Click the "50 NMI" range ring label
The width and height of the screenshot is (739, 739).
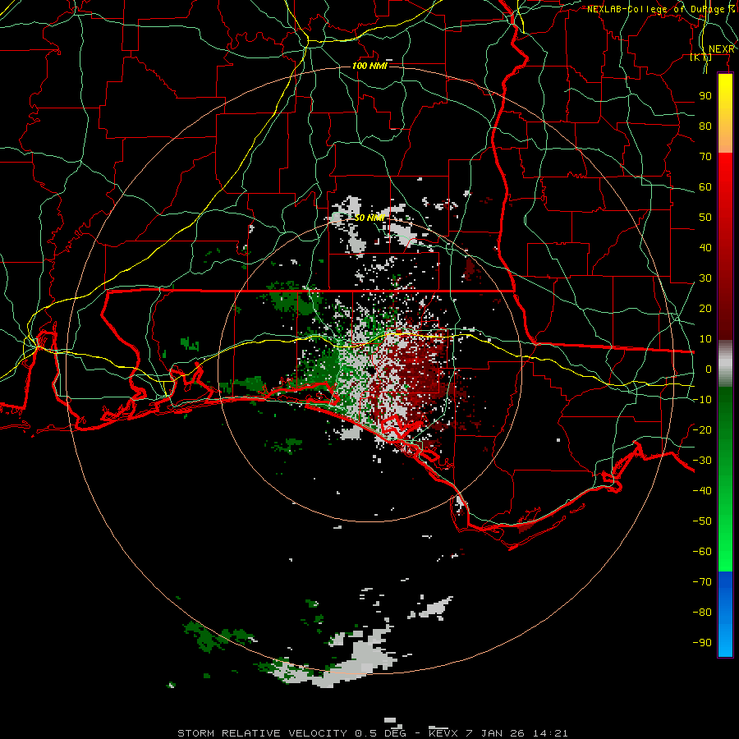click(x=369, y=218)
